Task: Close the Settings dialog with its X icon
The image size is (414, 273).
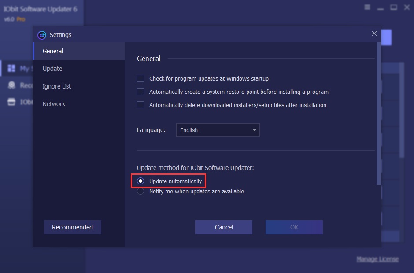Action: click(x=374, y=33)
